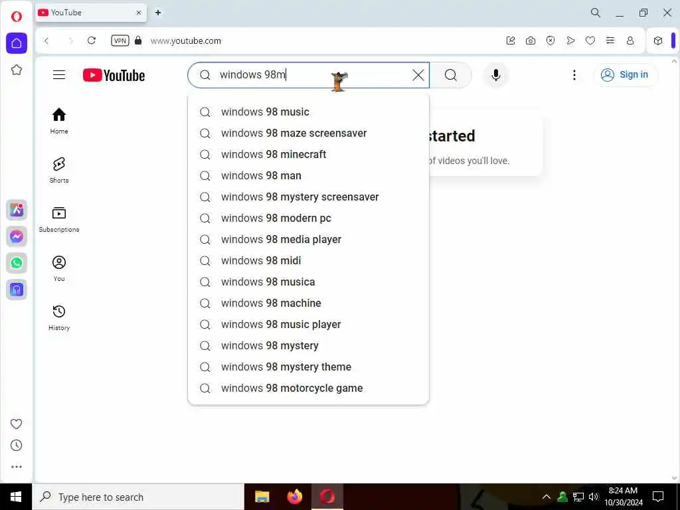This screenshot has height=510, width=680.
Task: Click the address bar URL www.youtube.com
Action: (186, 41)
